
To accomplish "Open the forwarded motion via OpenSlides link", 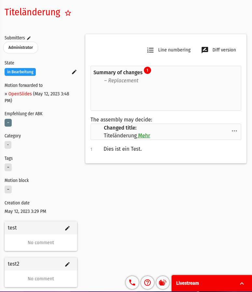I will (20, 93).
